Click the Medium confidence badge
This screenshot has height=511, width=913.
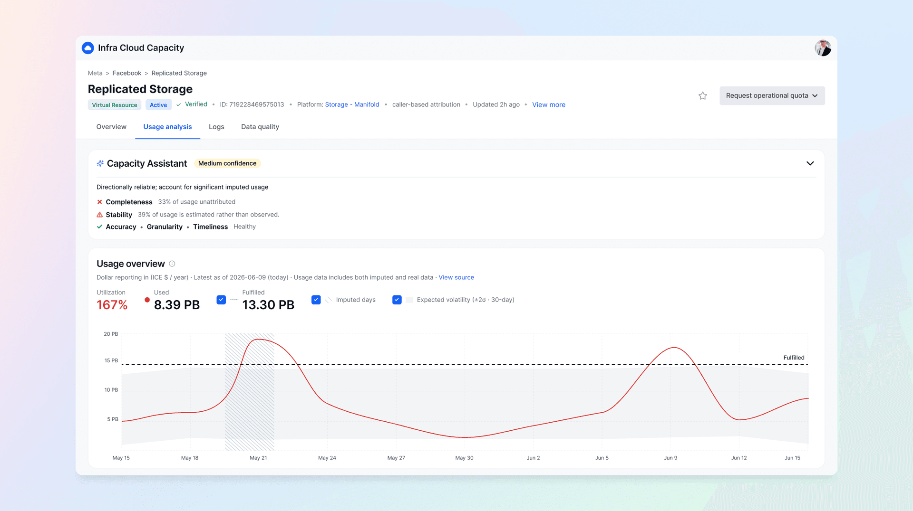coord(227,163)
